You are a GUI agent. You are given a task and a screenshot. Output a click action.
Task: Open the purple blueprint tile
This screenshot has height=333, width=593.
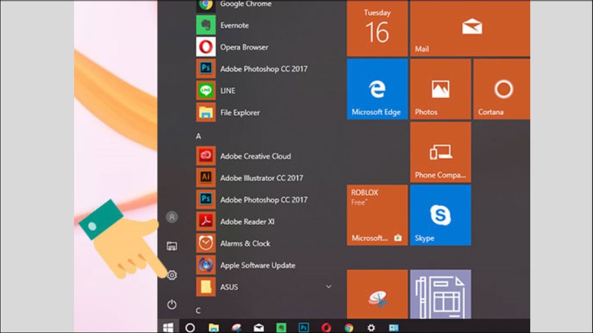click(440, 294)
